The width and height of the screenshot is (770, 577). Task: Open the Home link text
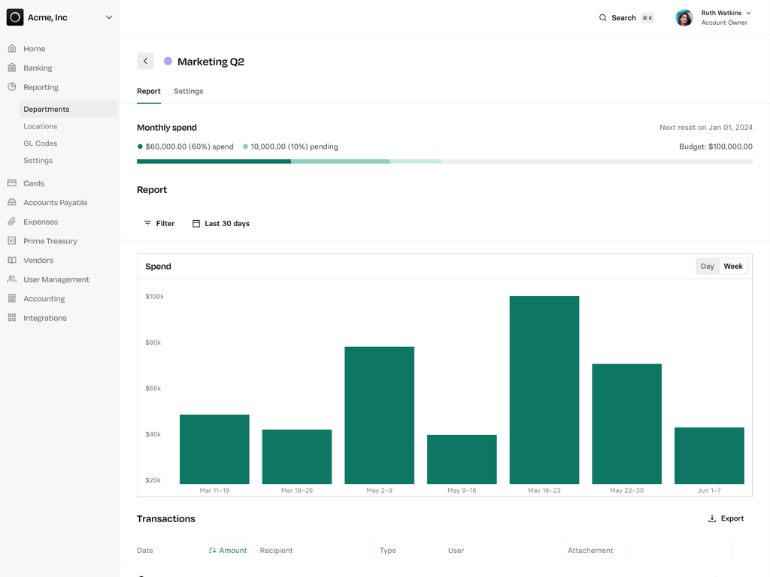click(x=35, y=49)
